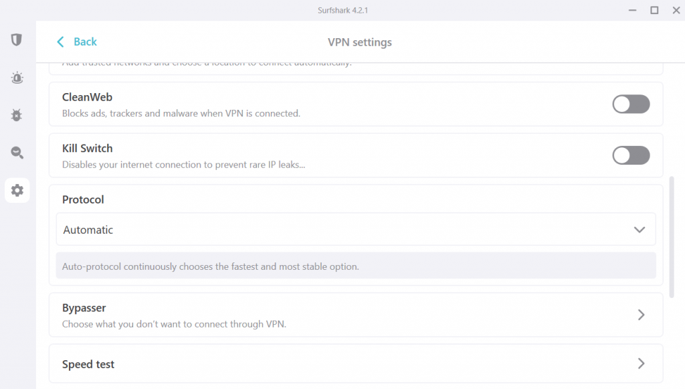Click the back chevron icon
Viewport: 685px width, 389px height.
click(x=60, y=42)
